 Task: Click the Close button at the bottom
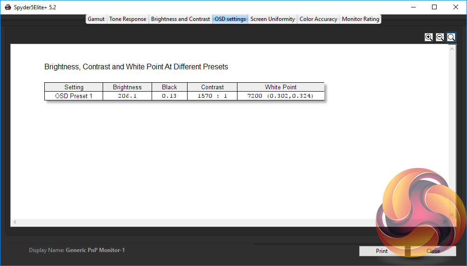click(x=433, y=251)
